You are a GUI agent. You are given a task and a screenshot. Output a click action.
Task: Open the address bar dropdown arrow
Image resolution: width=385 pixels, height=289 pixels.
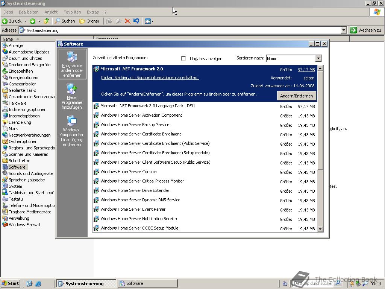tap(344, 30)
